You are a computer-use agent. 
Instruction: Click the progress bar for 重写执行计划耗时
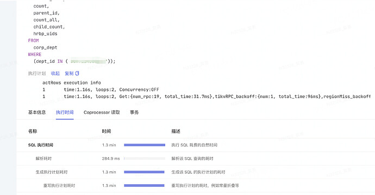(x=145, y=185)
